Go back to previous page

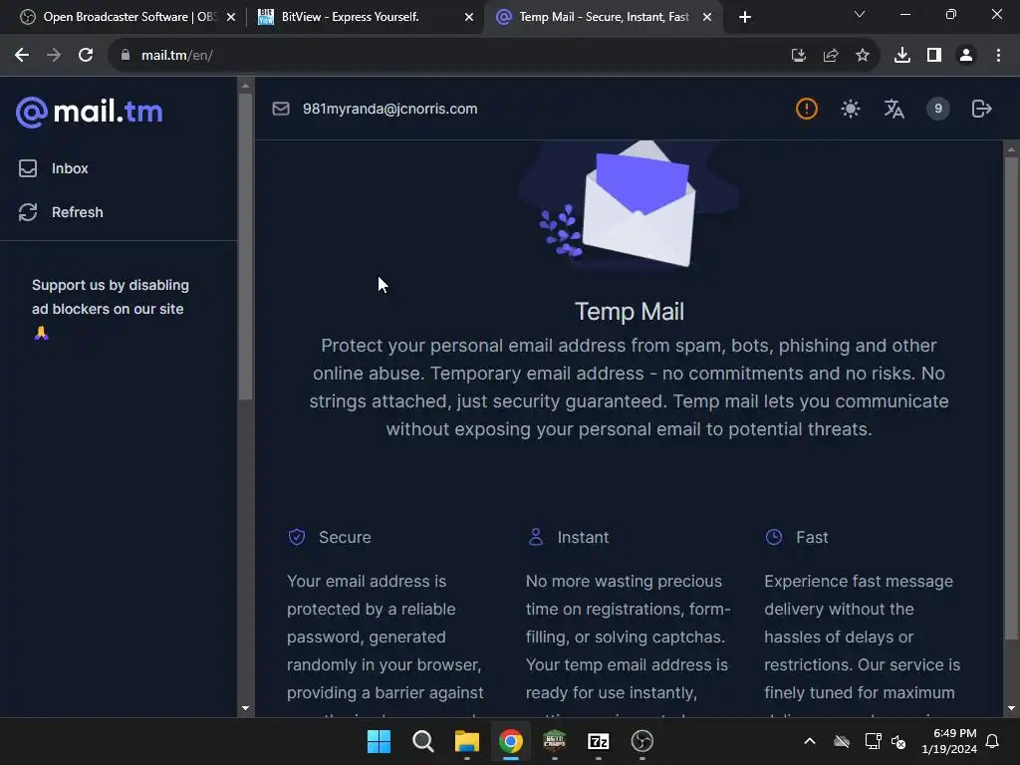pyautogui.click(x=22, y=56)
